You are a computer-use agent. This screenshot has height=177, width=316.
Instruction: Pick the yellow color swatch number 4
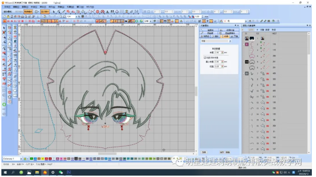coord(43,159)
